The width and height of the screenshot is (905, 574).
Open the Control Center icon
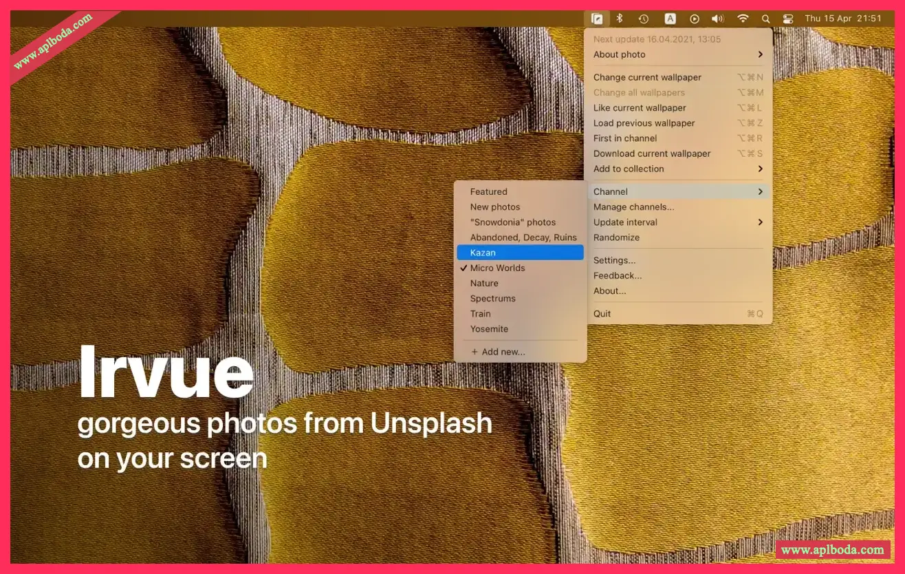tap(788, 19)
